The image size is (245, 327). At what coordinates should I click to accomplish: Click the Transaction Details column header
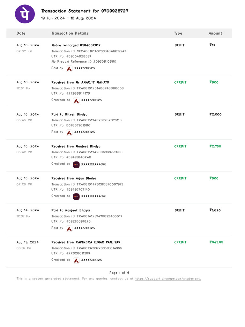pos(70,33)
